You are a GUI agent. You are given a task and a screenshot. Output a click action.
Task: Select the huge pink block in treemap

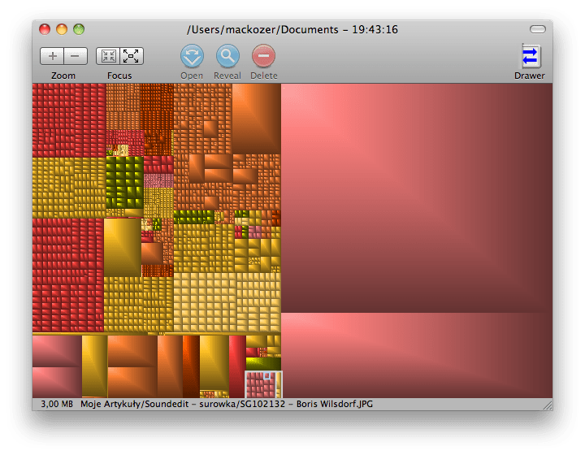pyautogui.click(x=417, y=197)
